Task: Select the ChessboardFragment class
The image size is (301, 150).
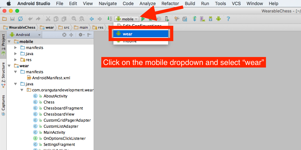Action: [58, 108]
